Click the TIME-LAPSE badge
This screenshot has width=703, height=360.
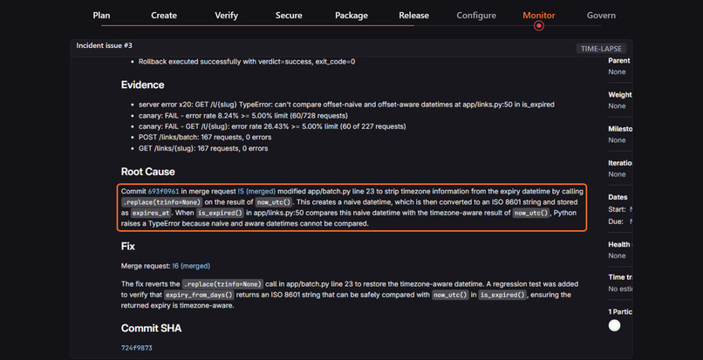tap(601, 49)
